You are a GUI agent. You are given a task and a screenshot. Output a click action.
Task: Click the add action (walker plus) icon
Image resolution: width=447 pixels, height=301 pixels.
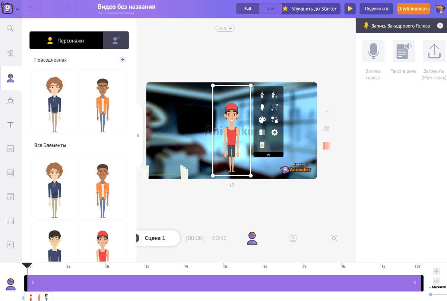(x=275, y=95)
